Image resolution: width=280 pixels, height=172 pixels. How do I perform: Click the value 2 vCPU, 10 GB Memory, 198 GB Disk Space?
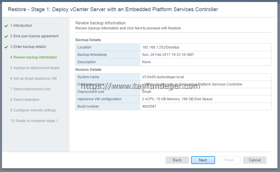177,99
